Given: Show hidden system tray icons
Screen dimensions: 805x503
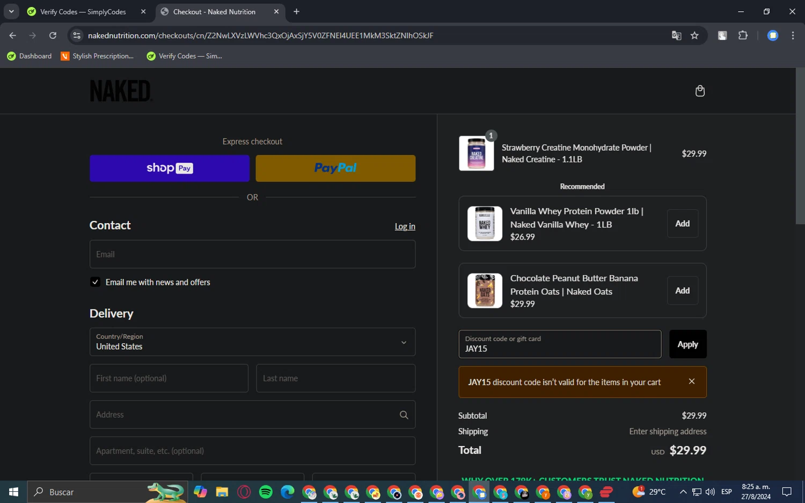Looking at the screenshot, I should [683, 492].
